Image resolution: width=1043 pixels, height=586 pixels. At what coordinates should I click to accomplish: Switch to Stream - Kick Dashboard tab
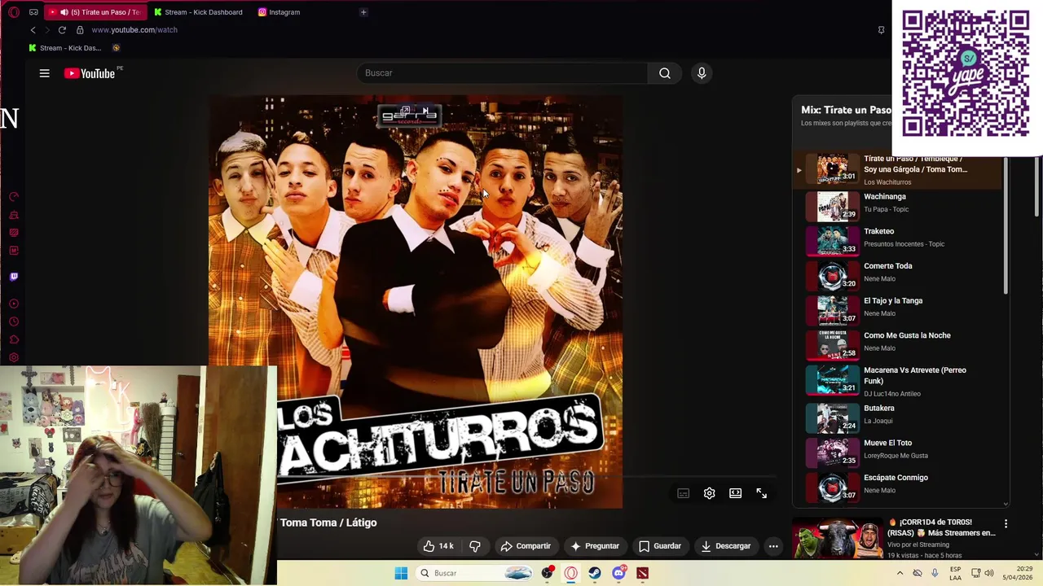point(198,12)
